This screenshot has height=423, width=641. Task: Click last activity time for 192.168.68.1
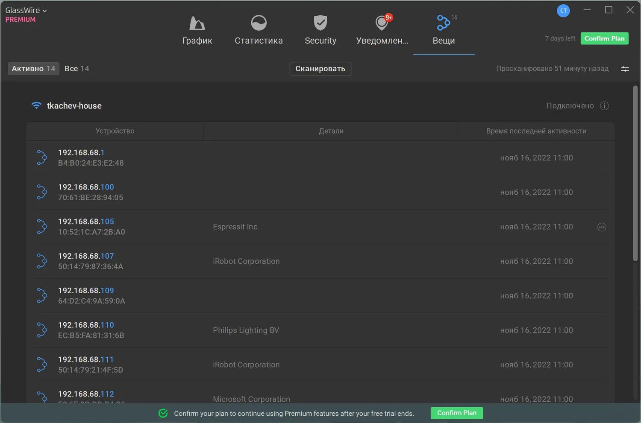pyautogui.click(x=536, y=158)
